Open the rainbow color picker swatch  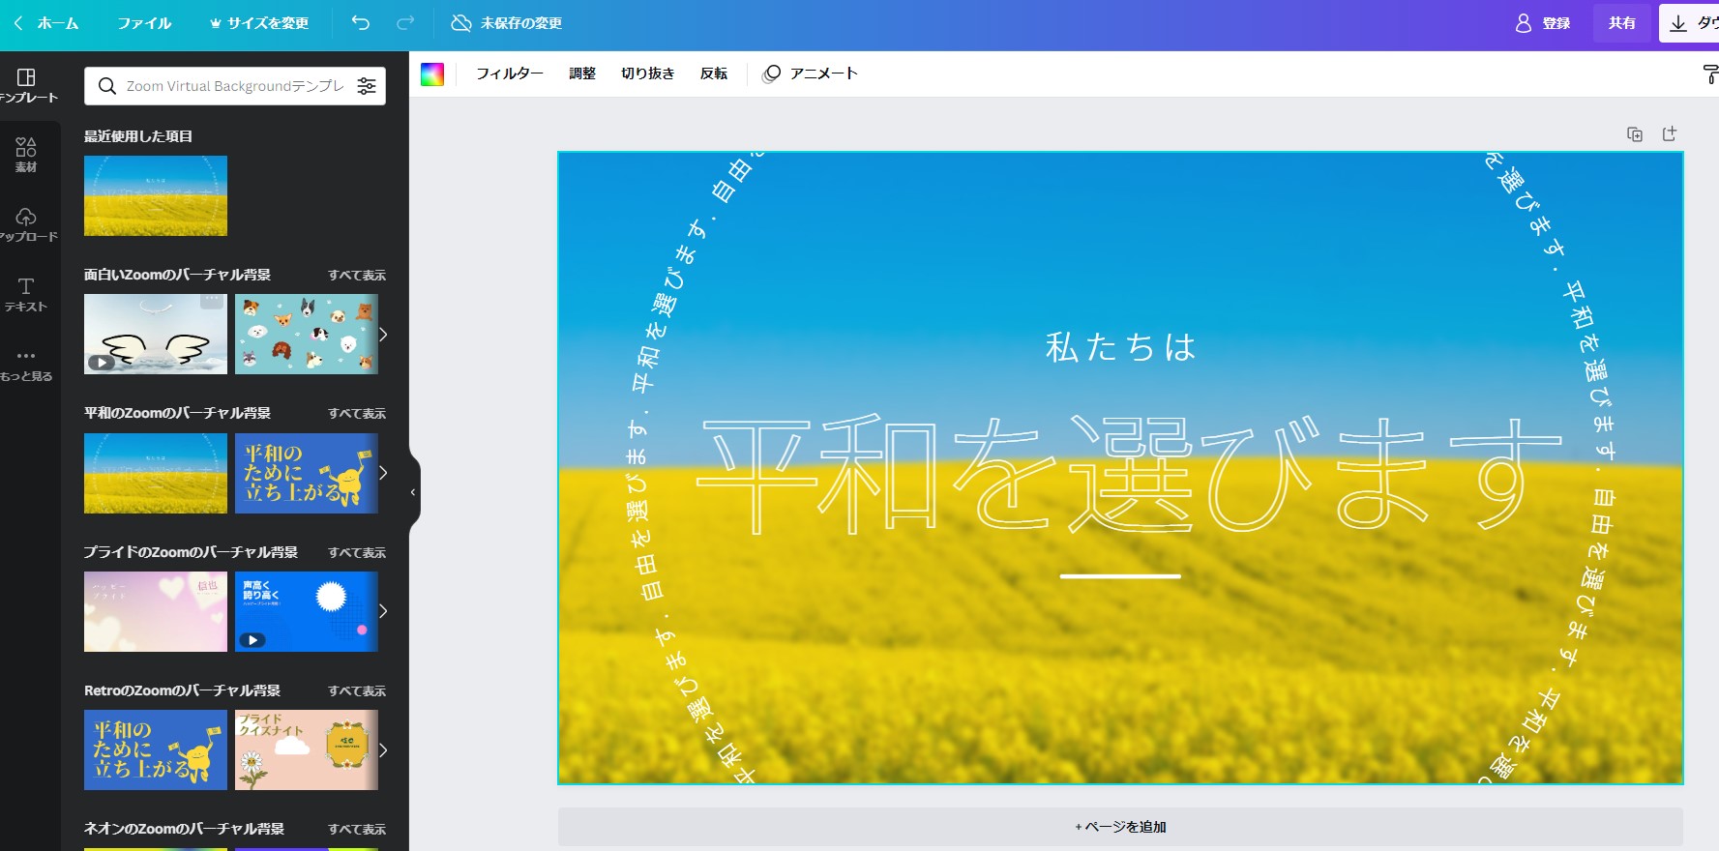(x=432, y=74)
